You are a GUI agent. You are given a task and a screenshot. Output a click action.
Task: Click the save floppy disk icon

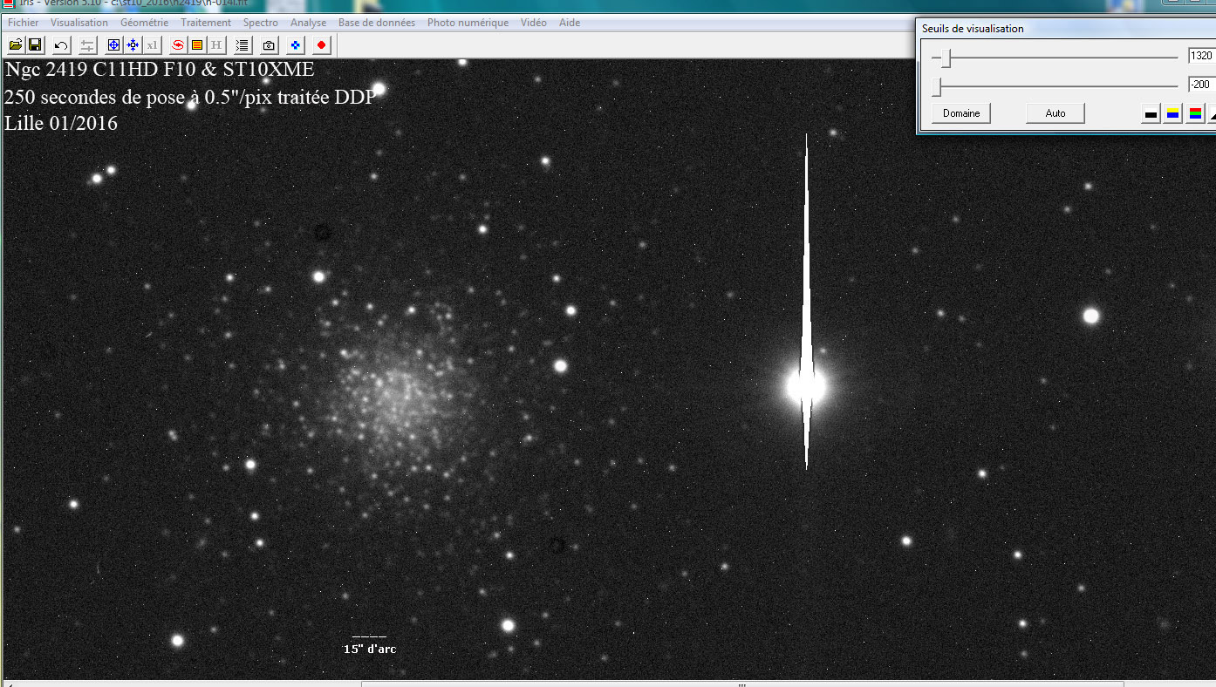pyautogui.click(x=35, y=44)
